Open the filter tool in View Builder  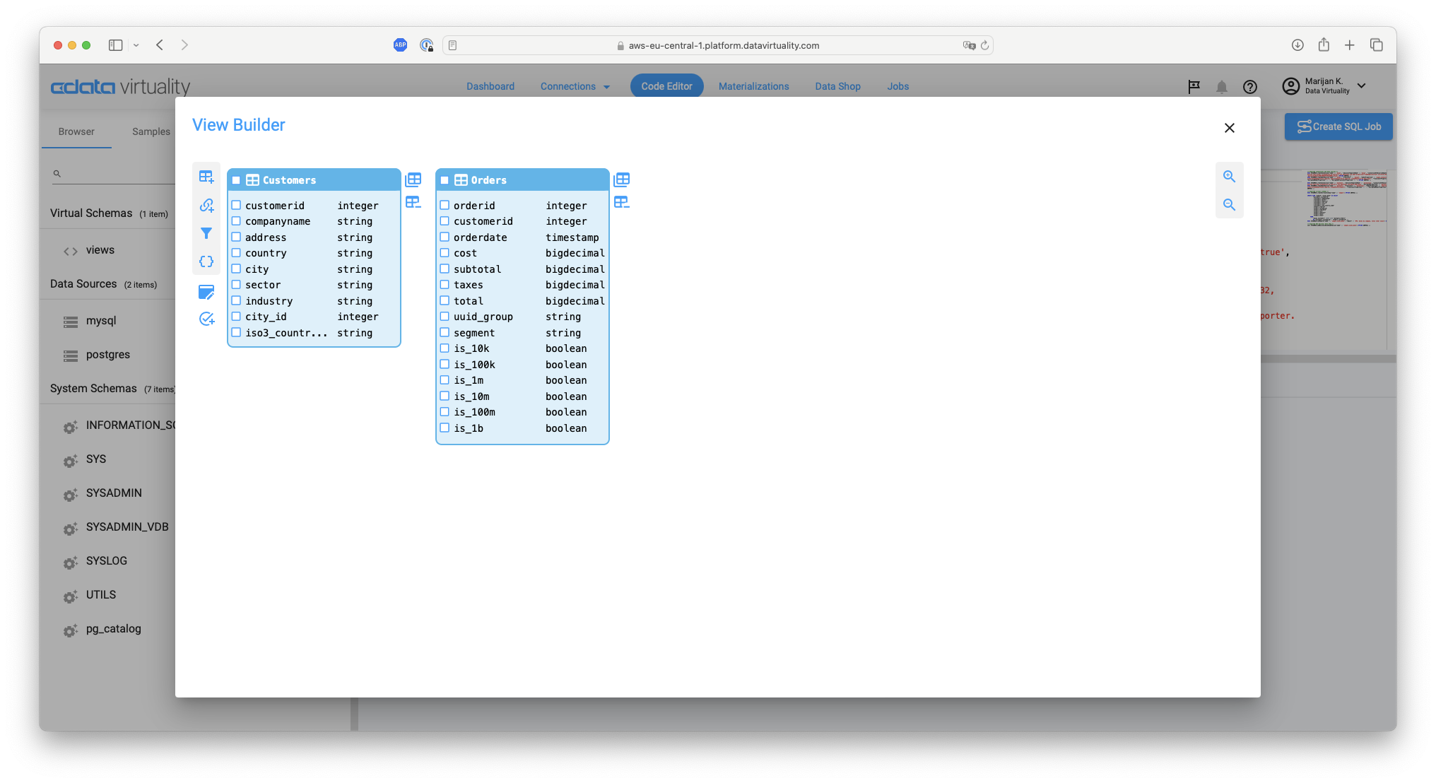206,233
